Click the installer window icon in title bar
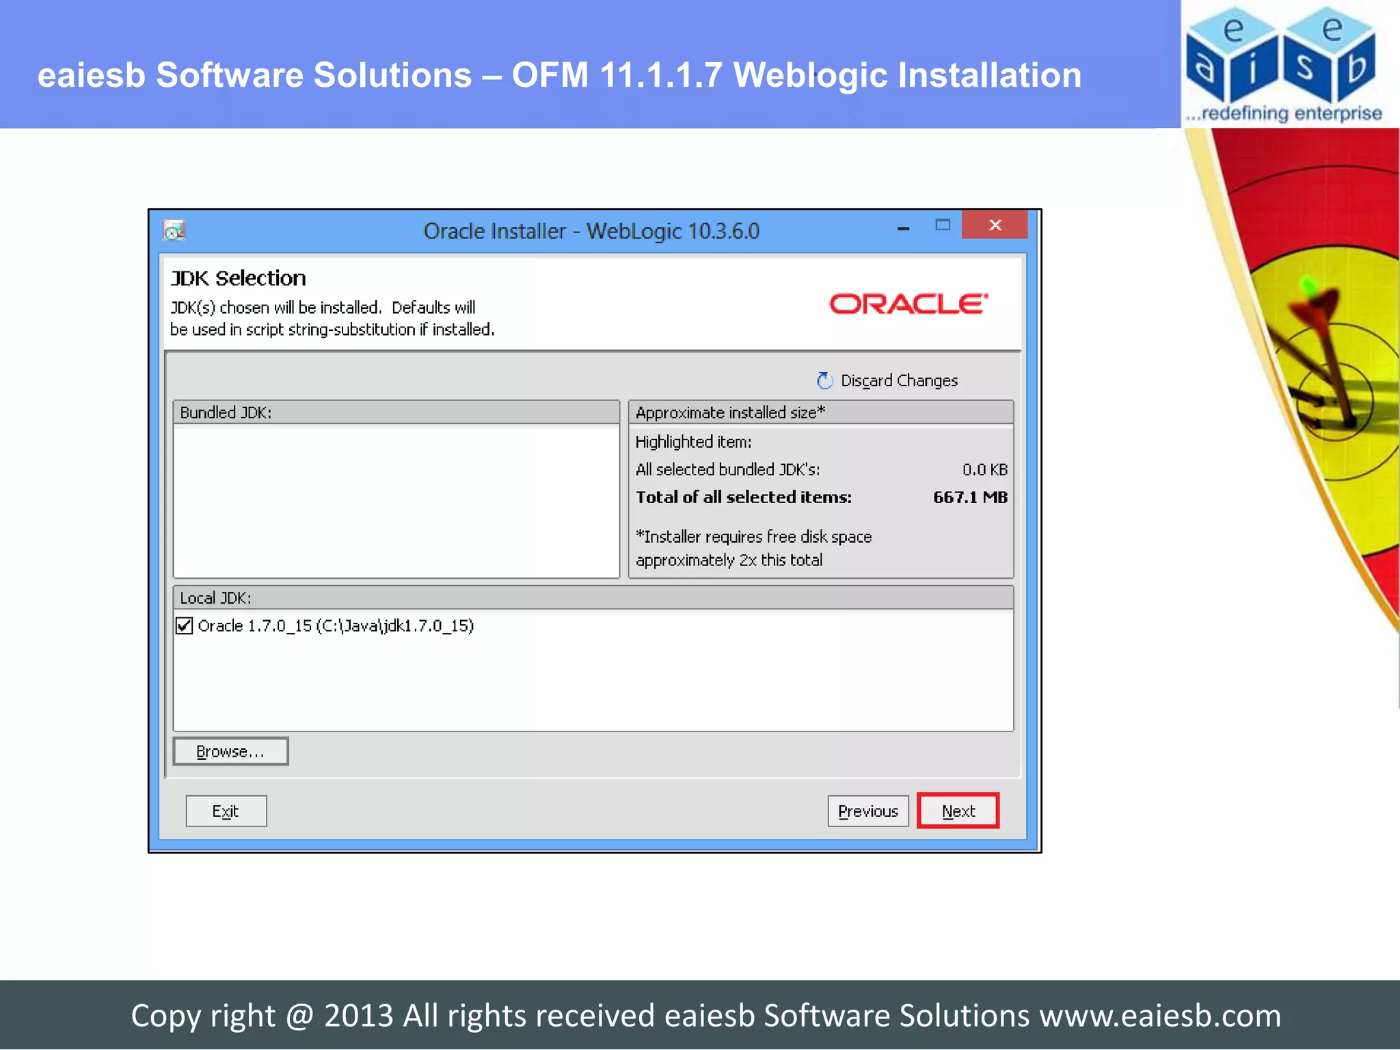 click(x=174, y=230)
